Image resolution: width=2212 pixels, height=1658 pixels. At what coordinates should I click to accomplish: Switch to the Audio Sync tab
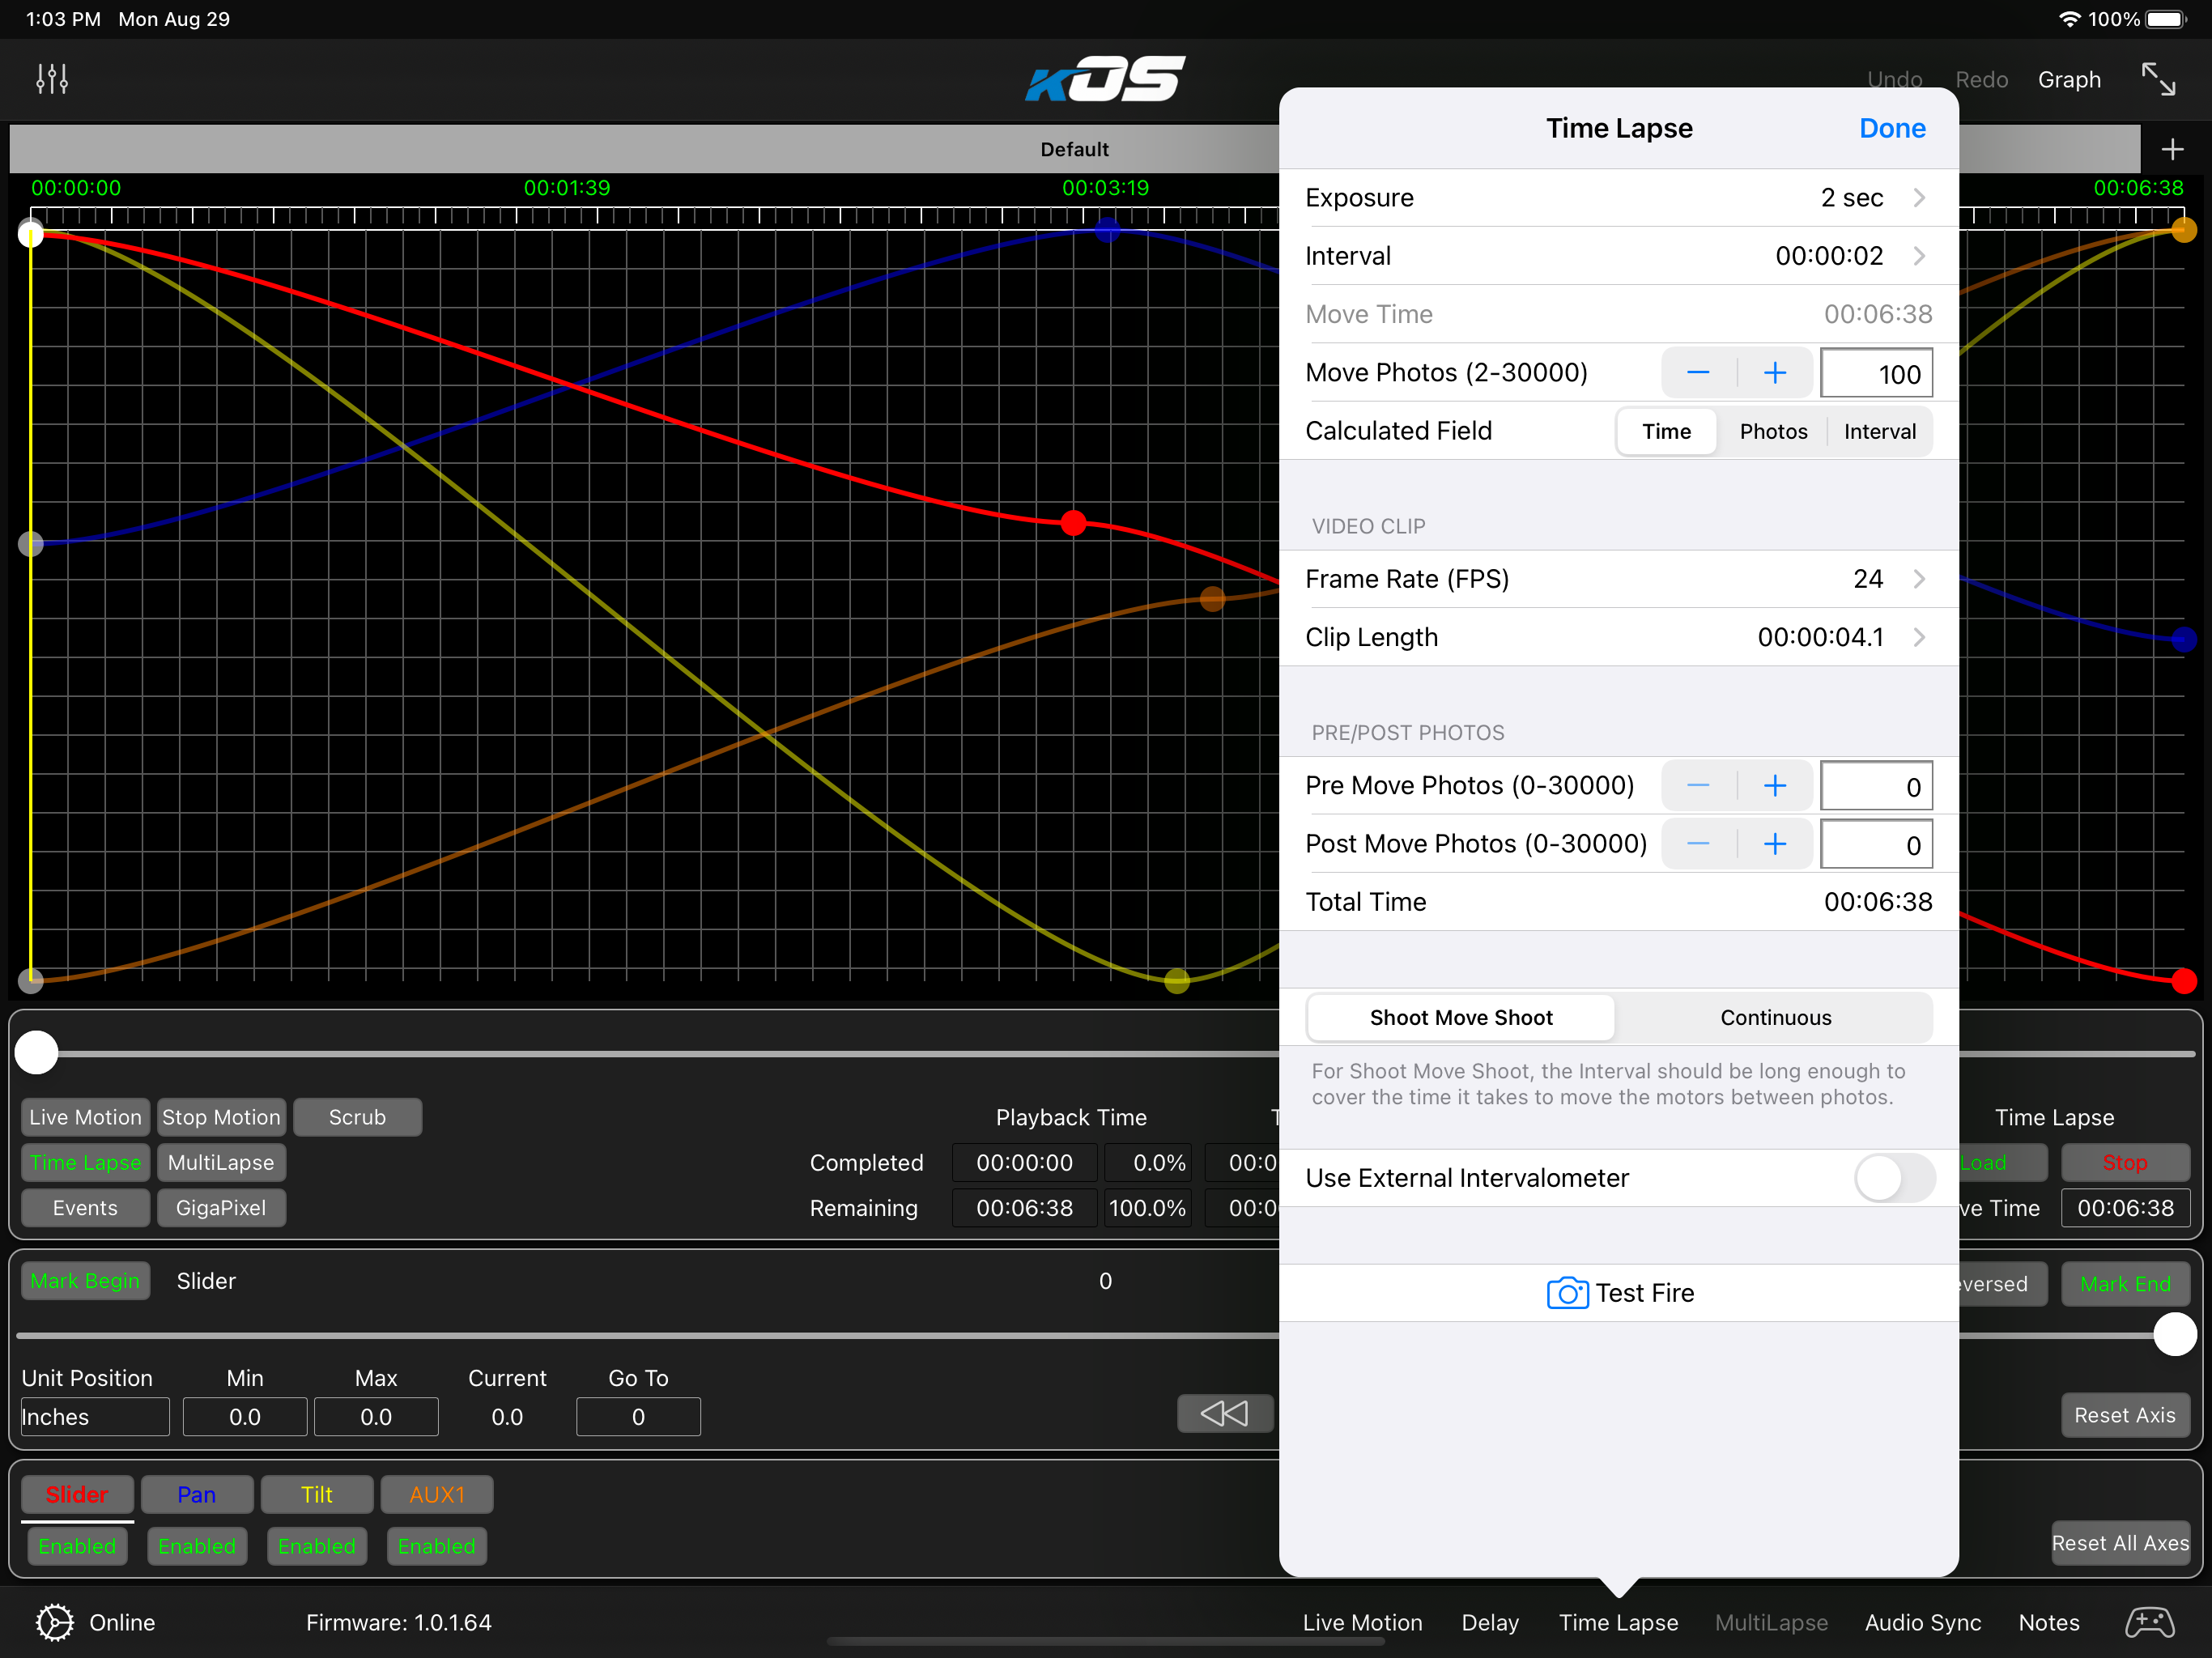(1922, 1622)
